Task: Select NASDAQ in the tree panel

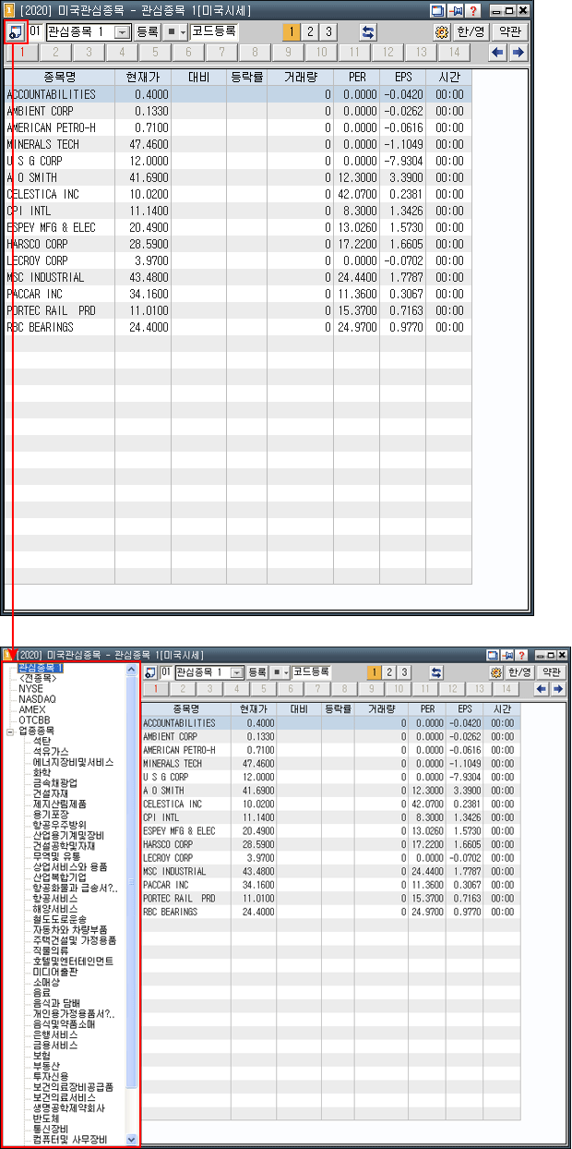Action: point(37,699)
